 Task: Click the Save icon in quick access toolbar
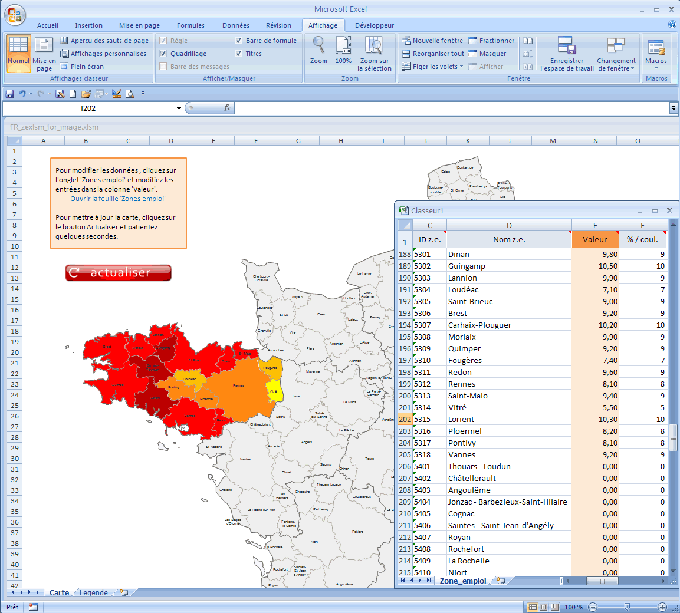[x=9, y=94]
